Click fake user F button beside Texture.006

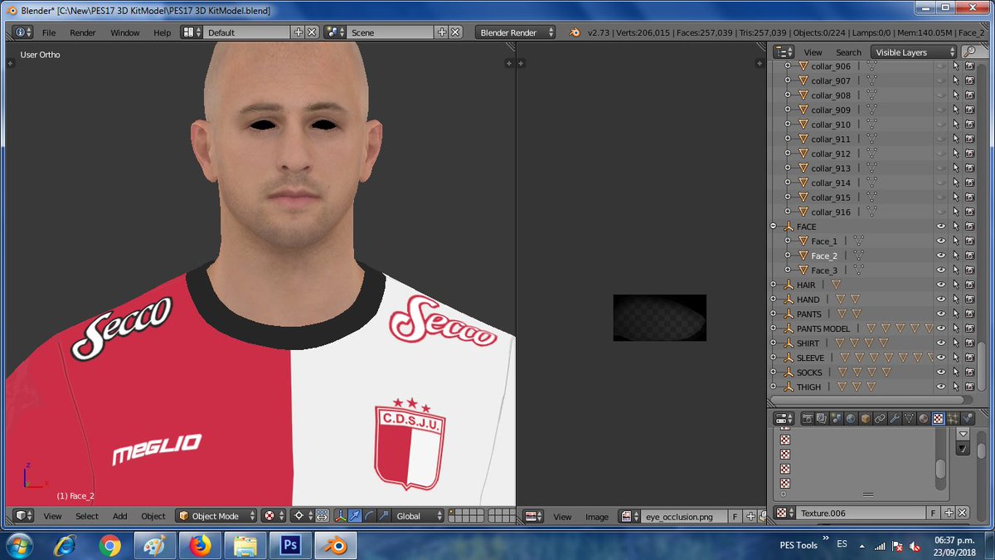coord(933,513)
